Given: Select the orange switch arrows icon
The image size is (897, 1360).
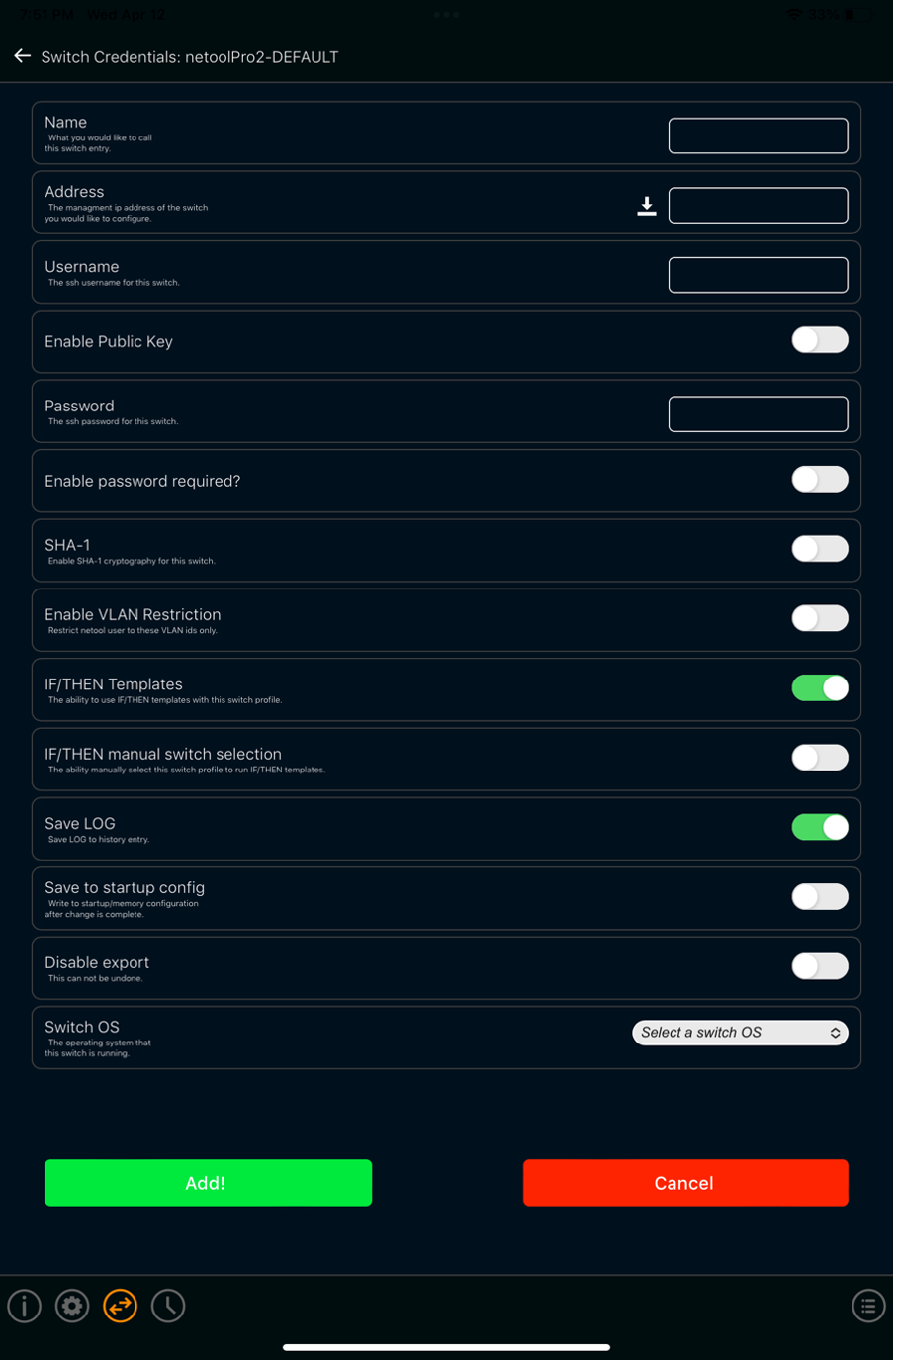Looking at the screenshot, I should (x=121, y=1306).
